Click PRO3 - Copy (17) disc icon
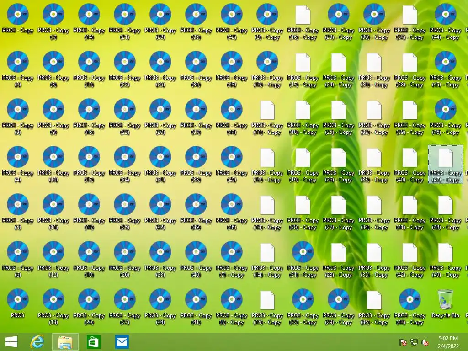 coord(89,157)
